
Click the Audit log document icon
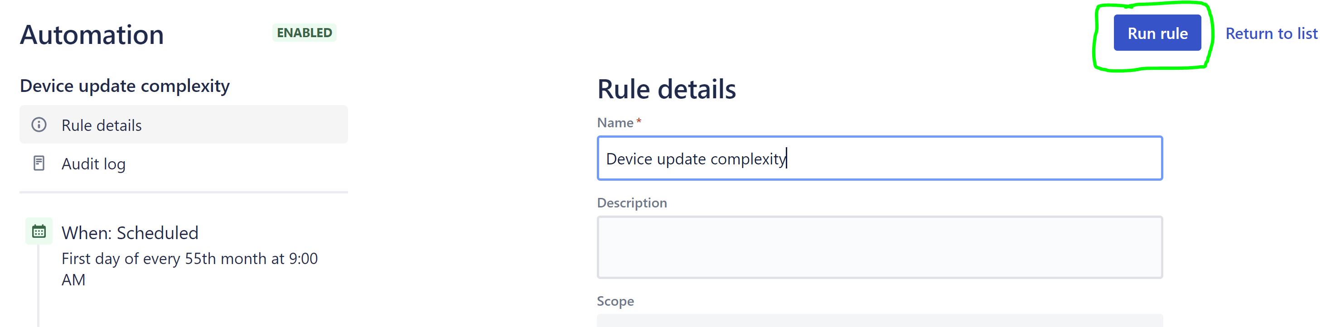[x=39, y=164]
